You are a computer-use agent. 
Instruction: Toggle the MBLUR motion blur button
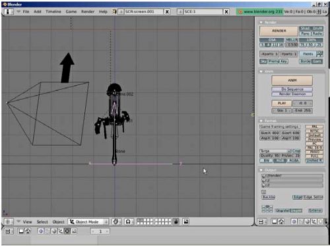[291, 40]
